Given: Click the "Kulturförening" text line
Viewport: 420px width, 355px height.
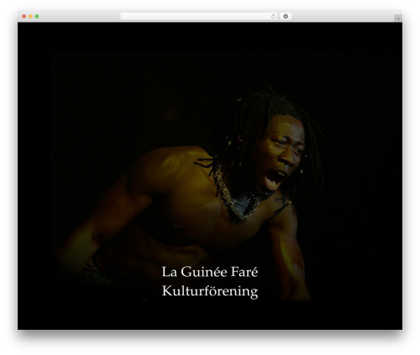Looking at the screenshot, I should pos(210,291).
